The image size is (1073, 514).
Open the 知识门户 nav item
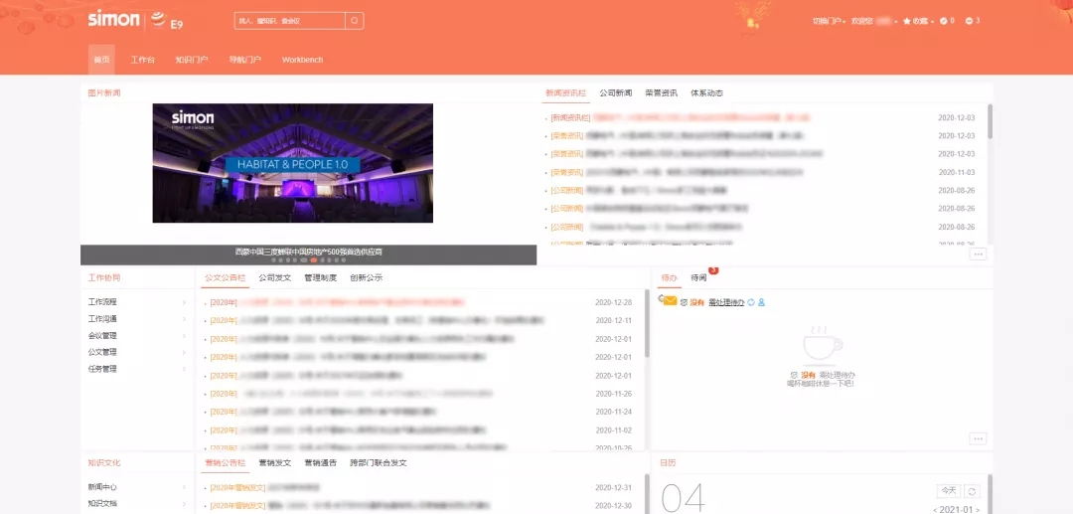192,60
